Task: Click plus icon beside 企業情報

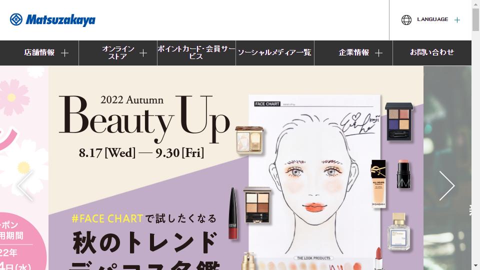Action: pyautogui.click(x=378, y=53)
